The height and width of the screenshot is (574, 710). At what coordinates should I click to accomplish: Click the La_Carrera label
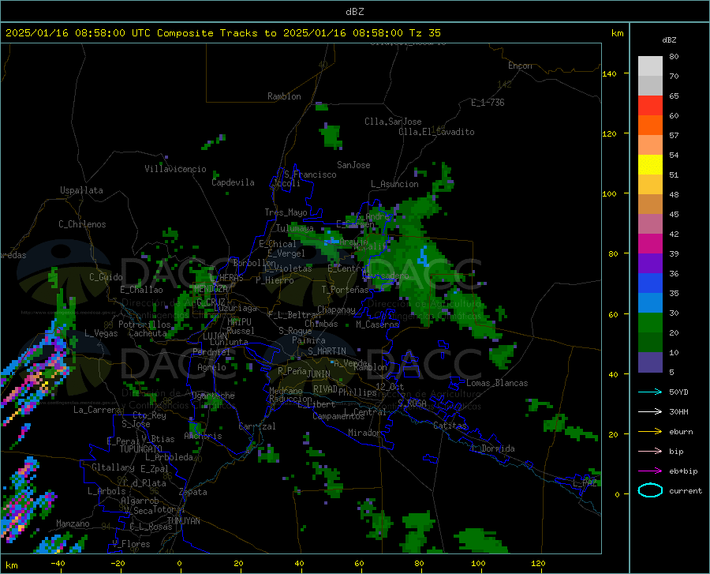click(97, 410)
